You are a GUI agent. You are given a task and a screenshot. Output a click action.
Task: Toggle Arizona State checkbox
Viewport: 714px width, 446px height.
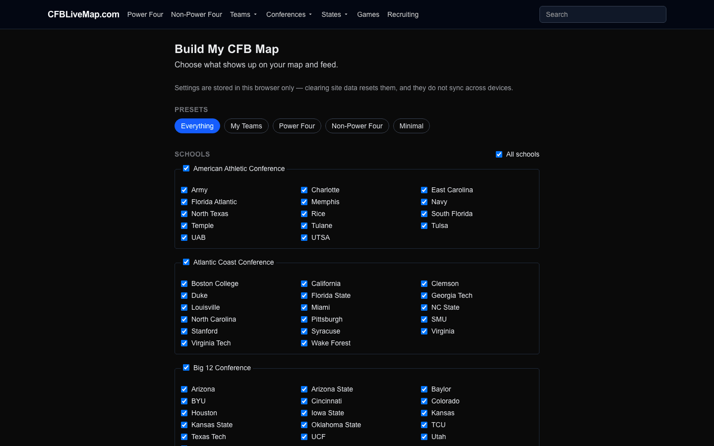point(304,389)
